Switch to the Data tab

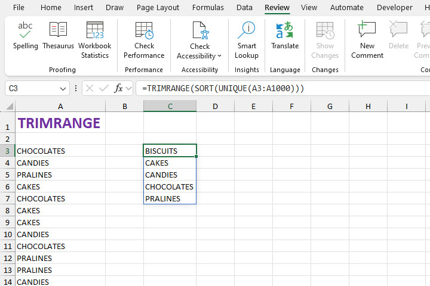tap(244, 8)
